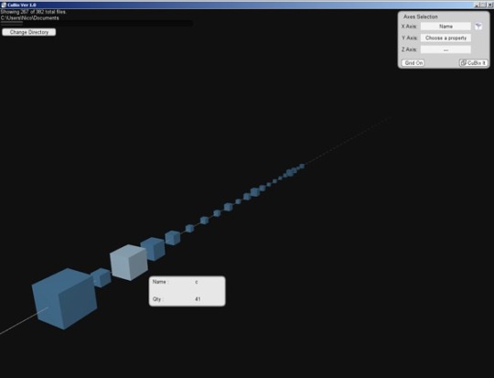Screen dimensions: 494x378
Task: Click the Qty value 41 in the tooltip
Action: pos(198,299)
